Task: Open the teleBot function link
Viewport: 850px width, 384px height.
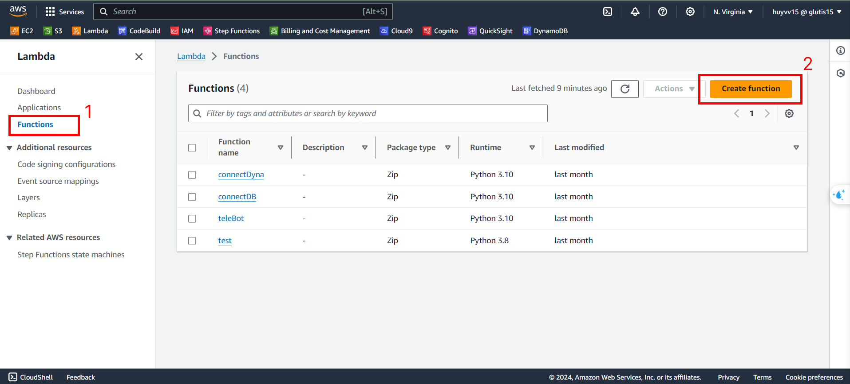Action: (231, 218)
